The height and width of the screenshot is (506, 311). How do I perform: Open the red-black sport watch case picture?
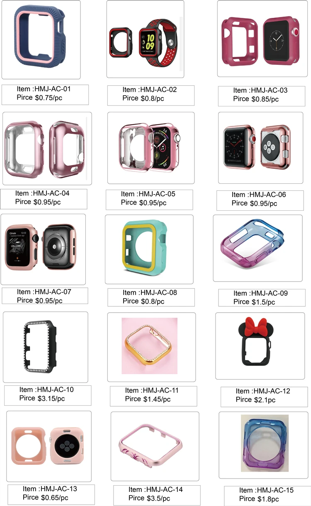tap(145, 39)
